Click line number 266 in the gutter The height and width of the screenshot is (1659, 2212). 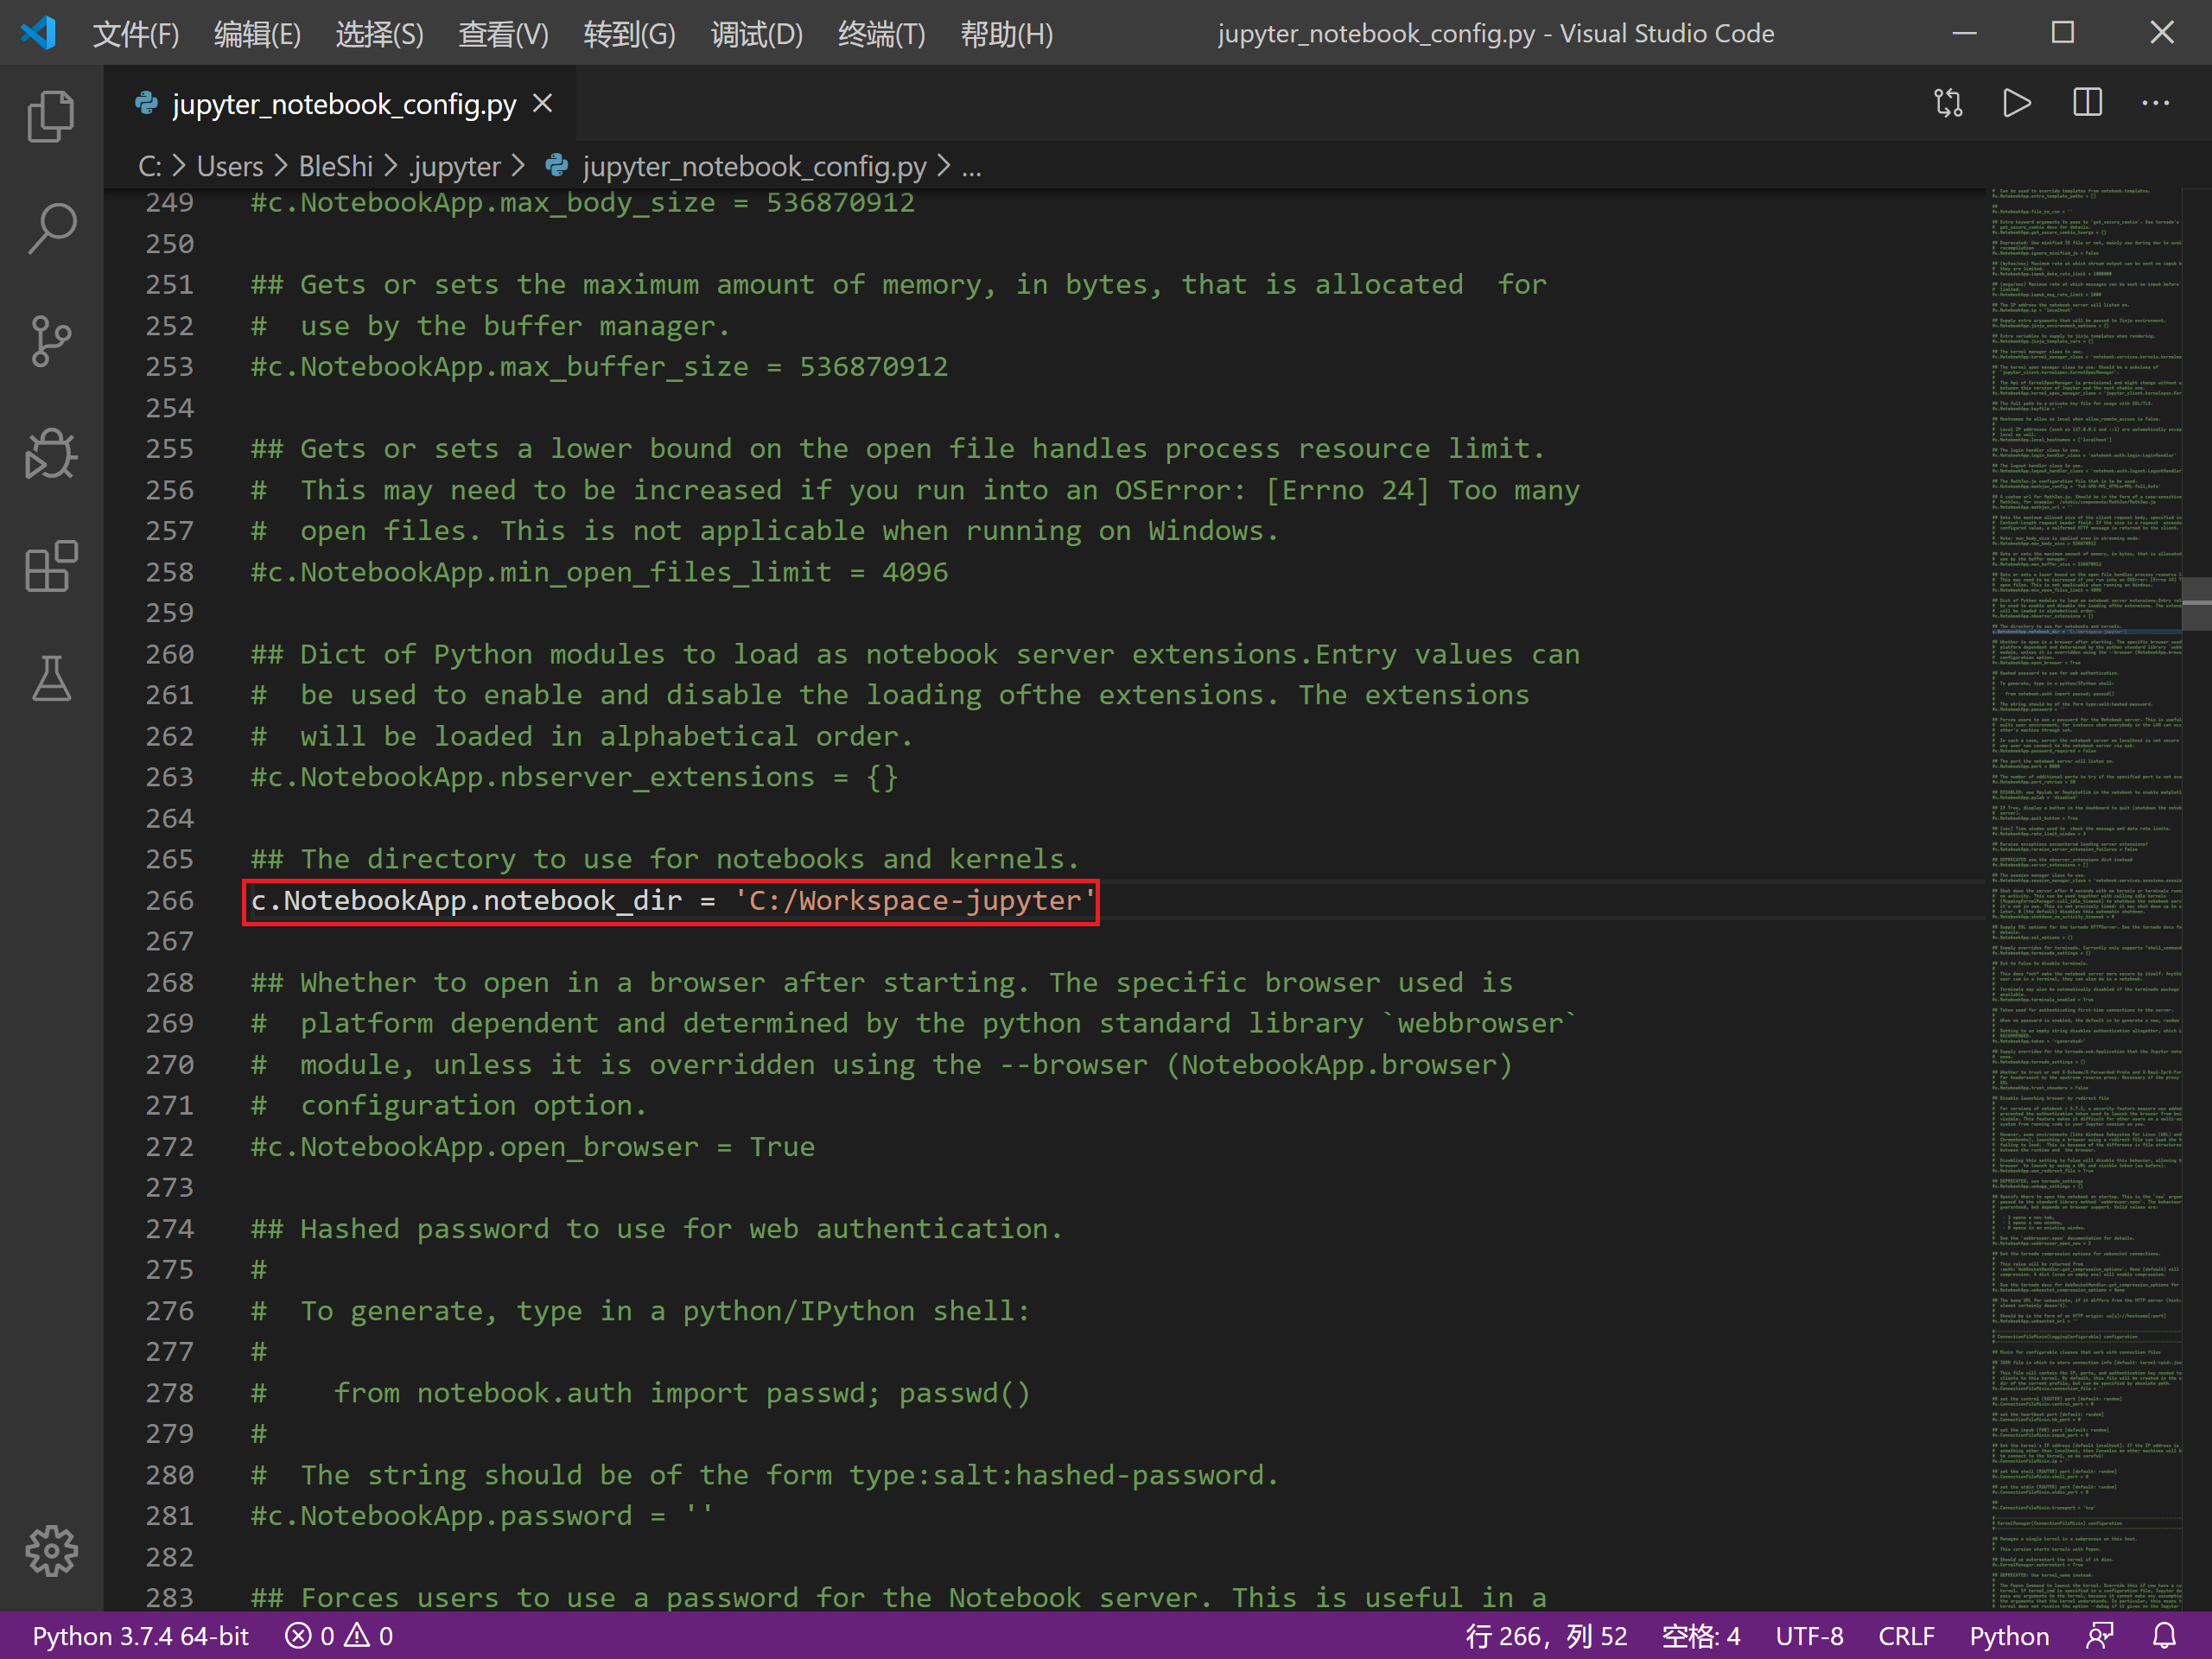pos(170,900)
